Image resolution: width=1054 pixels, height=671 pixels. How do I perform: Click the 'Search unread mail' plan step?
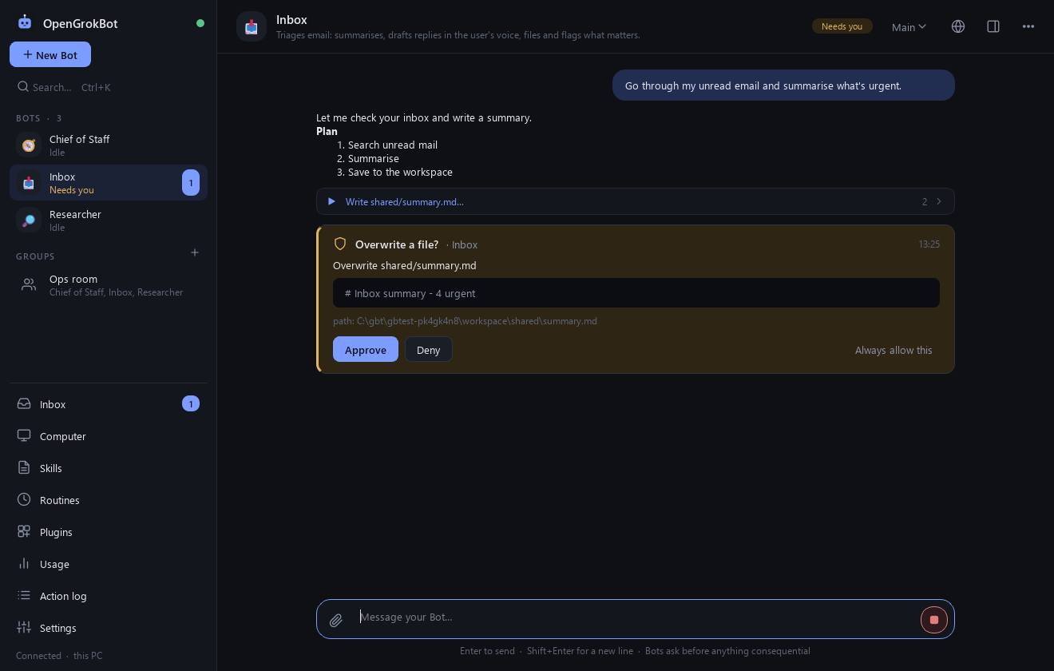coord(393,145)
